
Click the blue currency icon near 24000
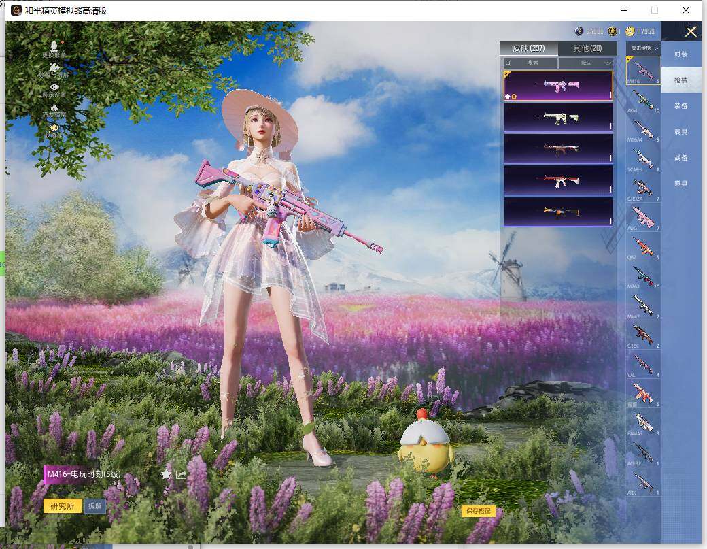[x=579, y=31]
